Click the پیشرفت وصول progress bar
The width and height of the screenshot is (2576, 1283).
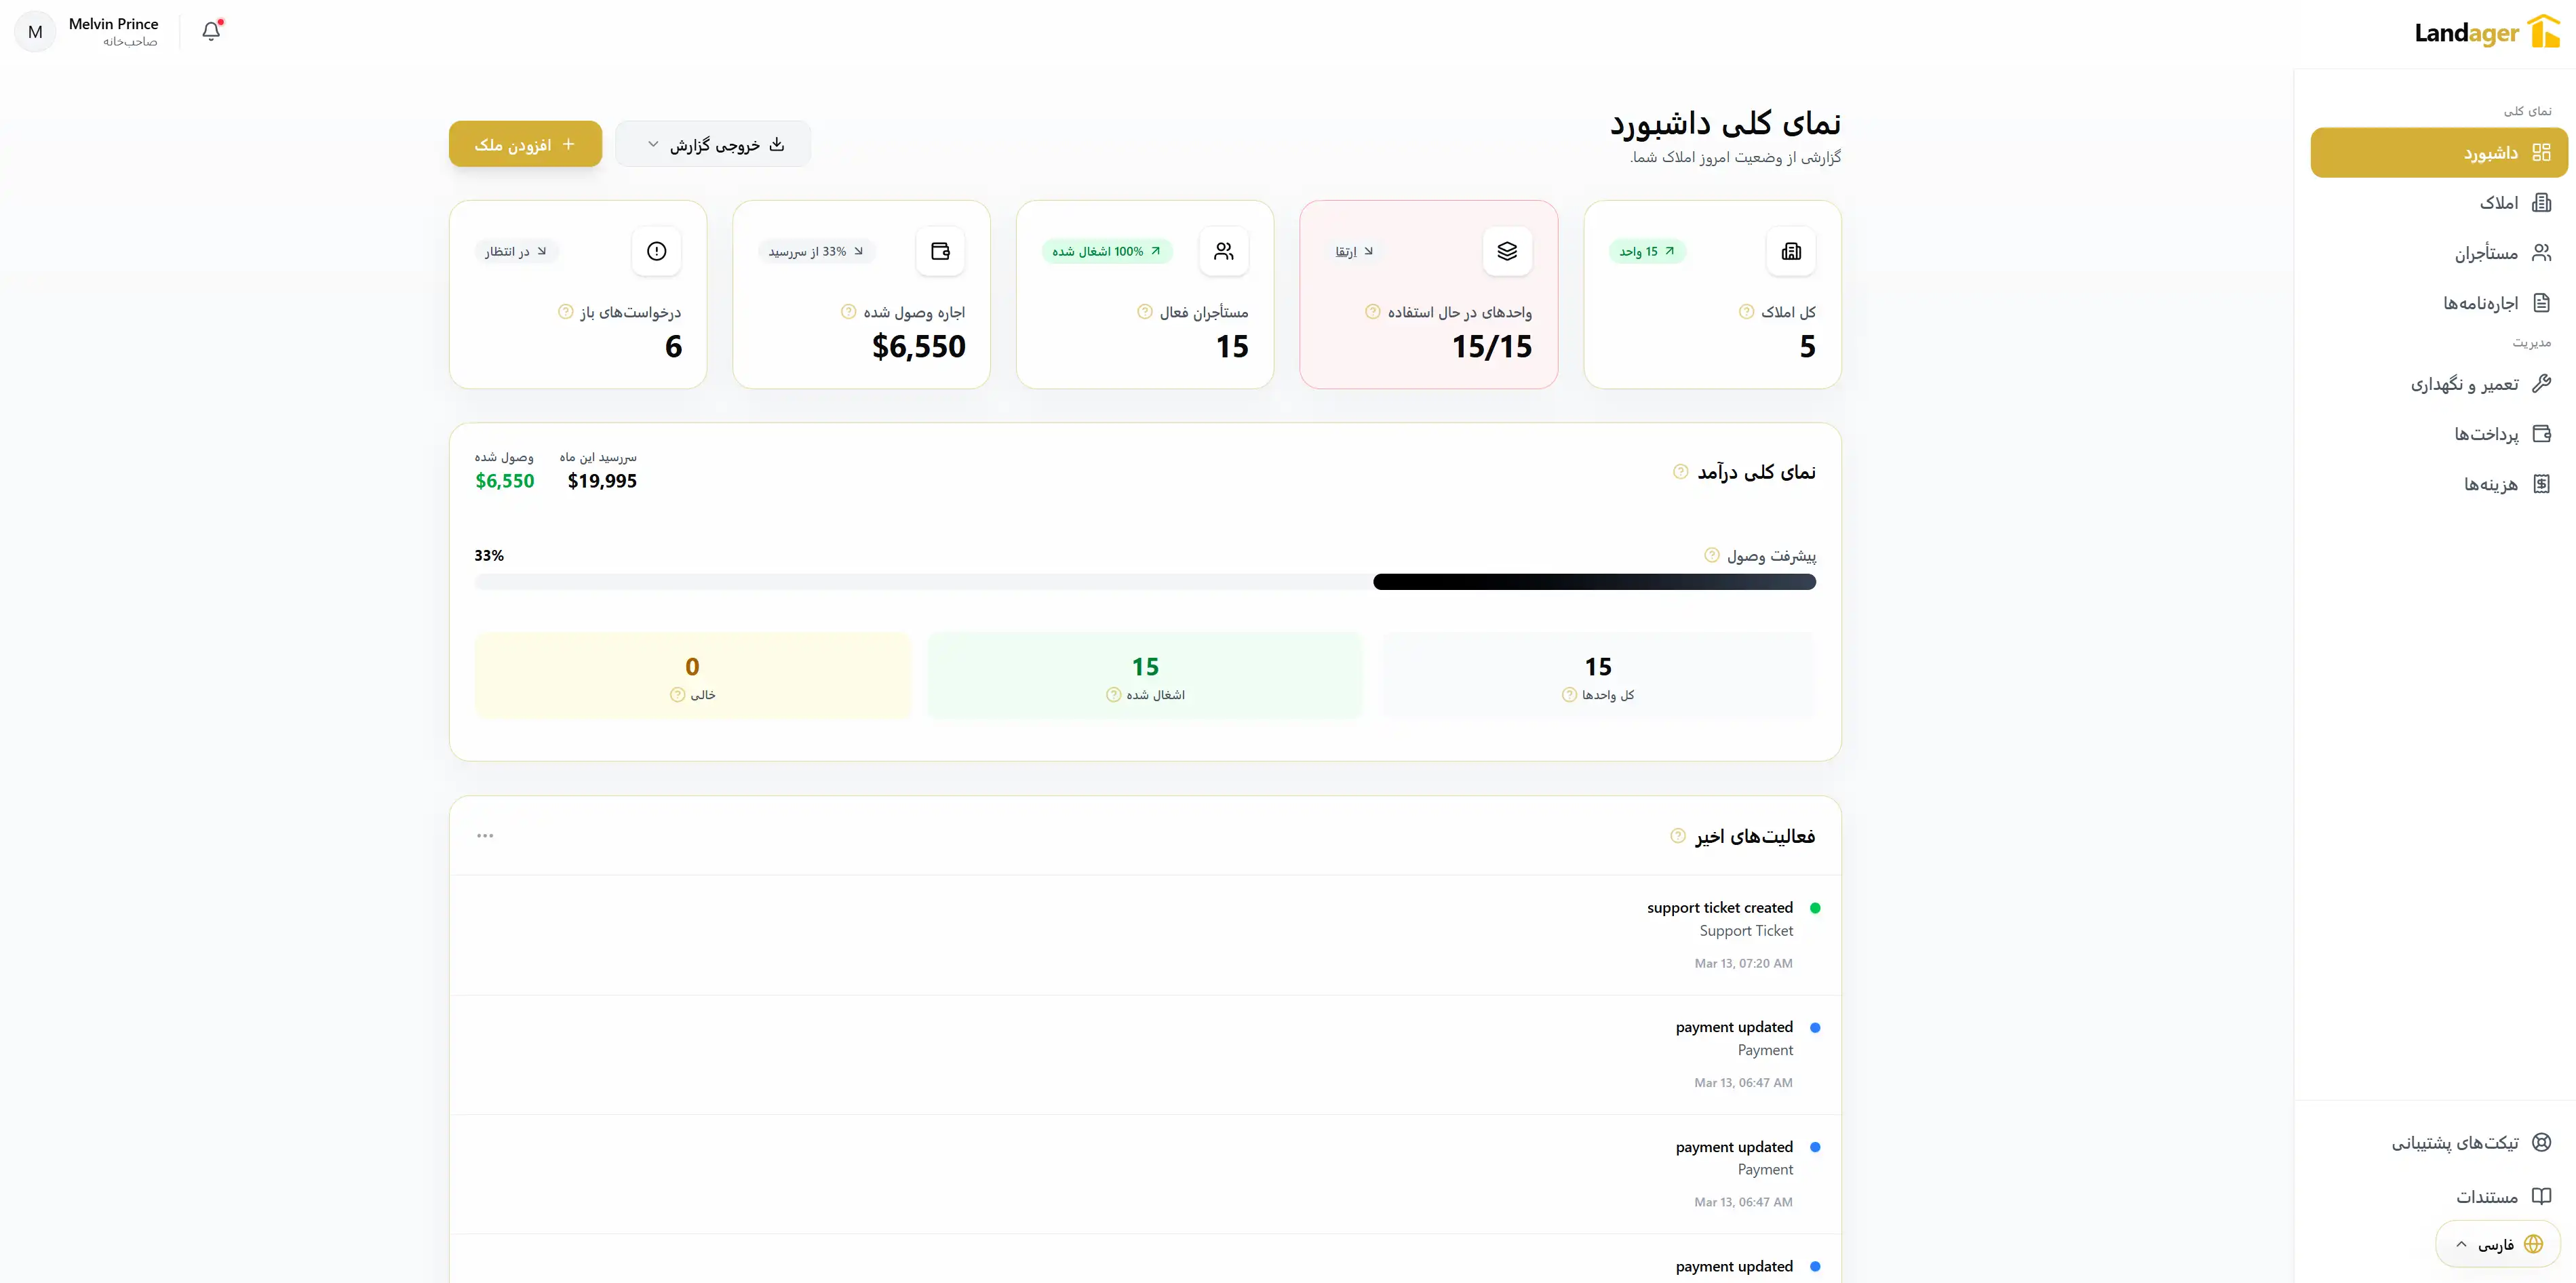[1144, 581]
